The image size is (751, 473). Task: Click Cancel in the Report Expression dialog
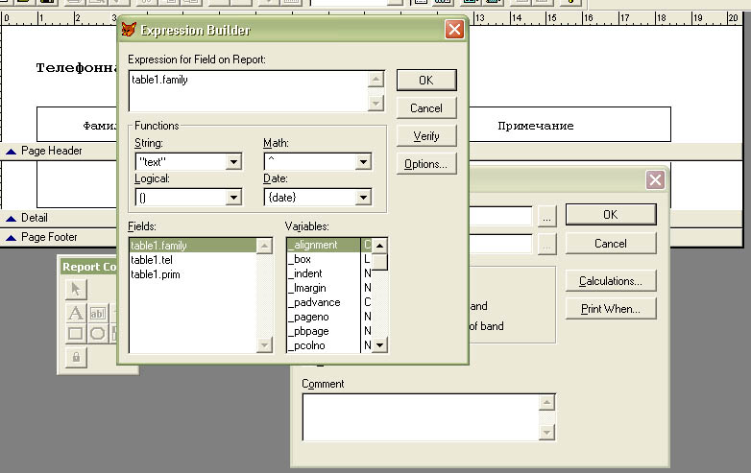[x=611, y=244]
